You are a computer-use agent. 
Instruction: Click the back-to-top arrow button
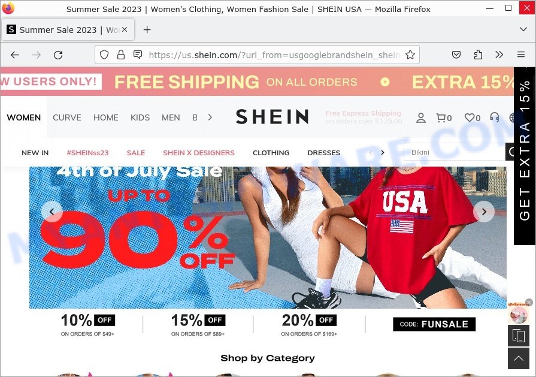518,358
